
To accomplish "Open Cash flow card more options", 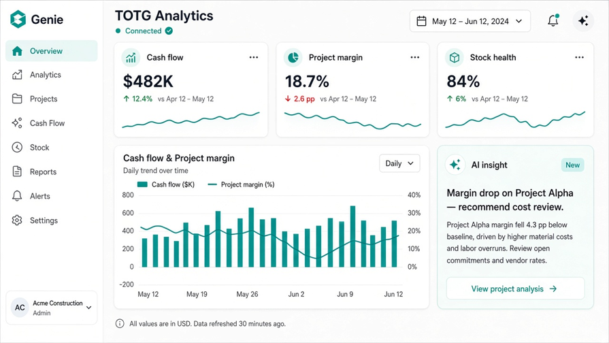I will [x=254, y=57].
